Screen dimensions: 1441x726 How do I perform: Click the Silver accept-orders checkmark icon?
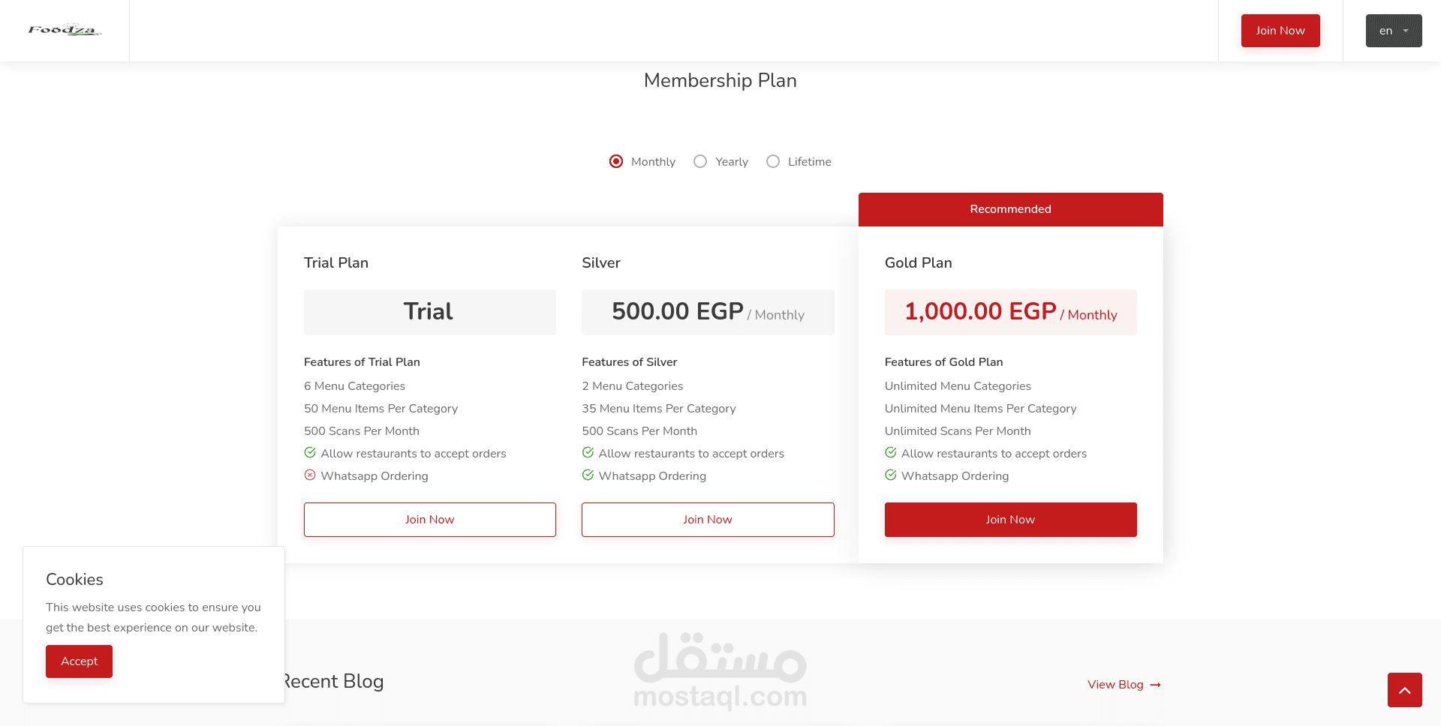point(588,452)
